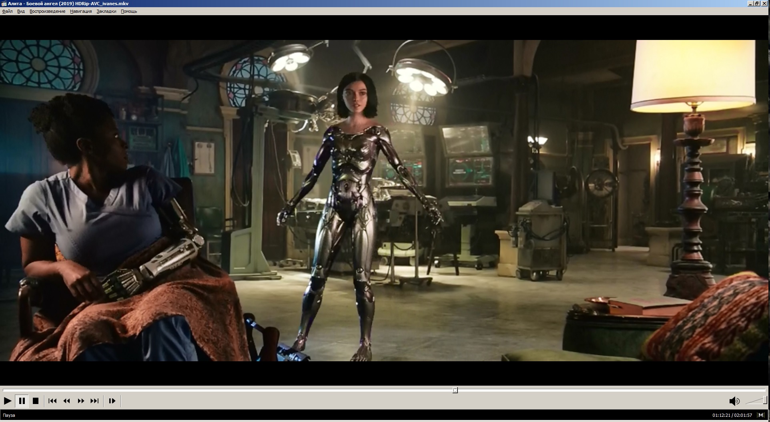
Task: Advance one frame with the frame step button
Action: 112,401
